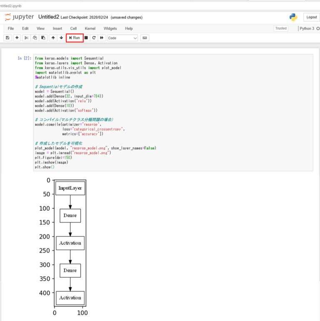Open the Kernel menu
The image size is (320, 321).
tap(90, 28)
